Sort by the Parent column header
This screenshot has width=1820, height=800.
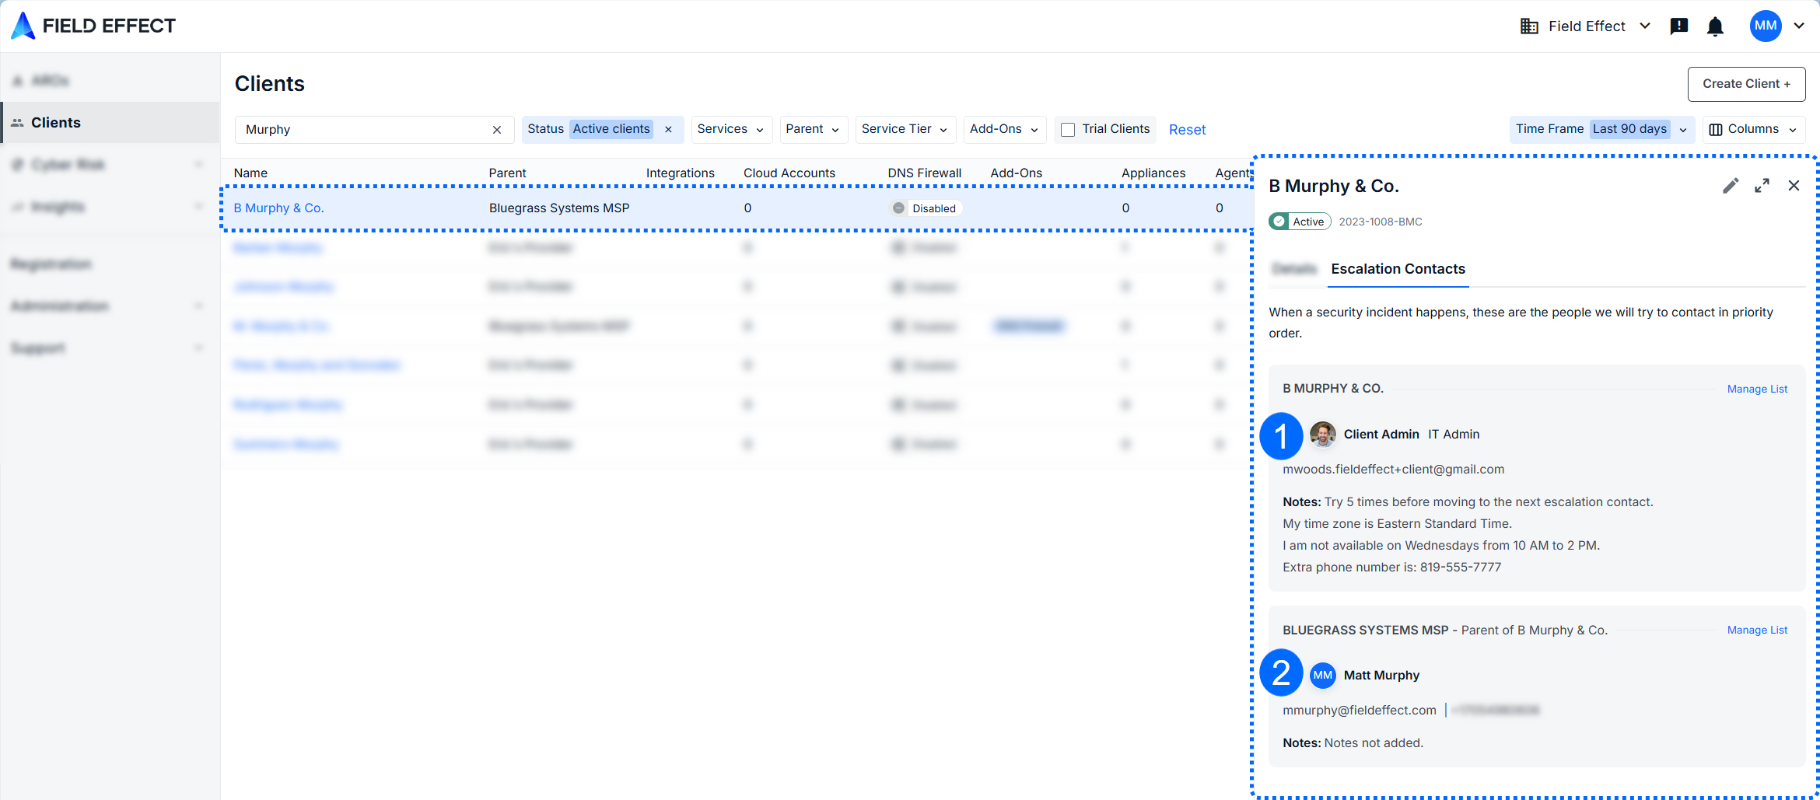[507, 173]
